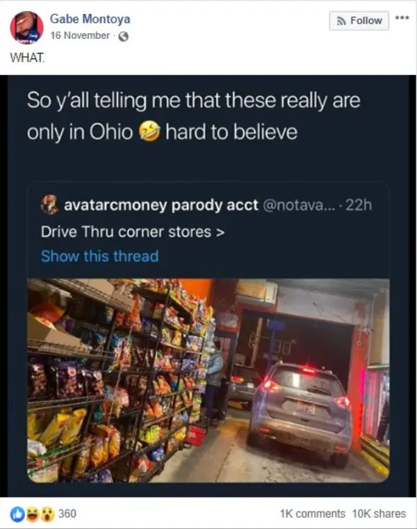The image size is (417, 529).
Task: Click the public globe privacy icon
Action: [x=124, y=36]
